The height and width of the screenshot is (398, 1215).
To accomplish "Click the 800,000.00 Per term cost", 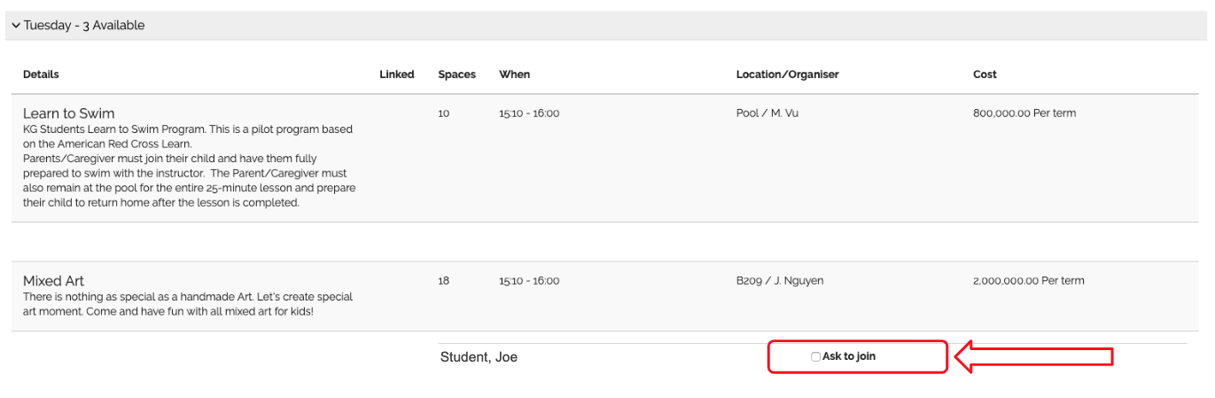I will coord(1024,113).
